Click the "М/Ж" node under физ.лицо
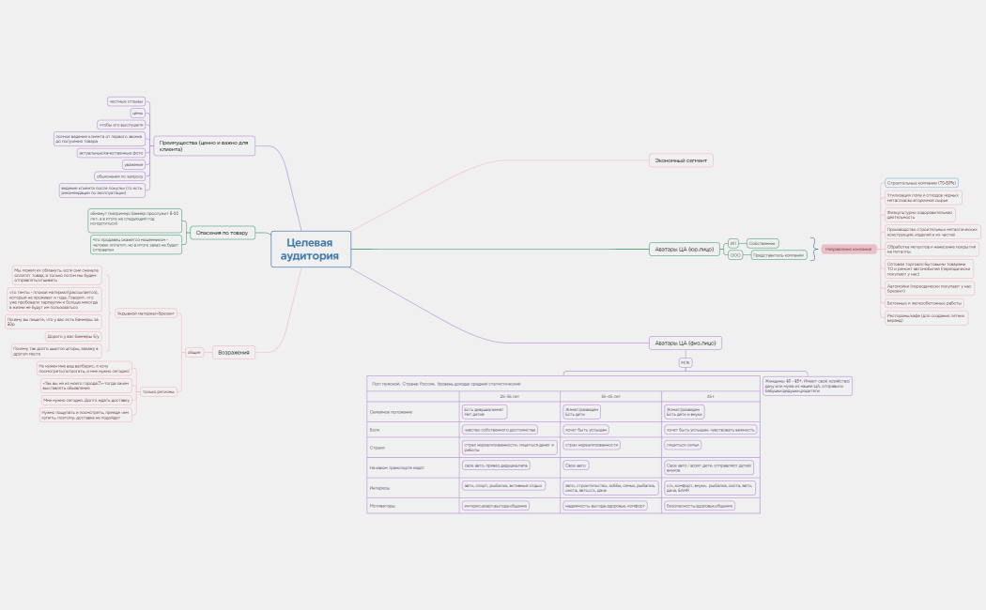This screenshot has height=610, width=986. [x=686, y=362]
